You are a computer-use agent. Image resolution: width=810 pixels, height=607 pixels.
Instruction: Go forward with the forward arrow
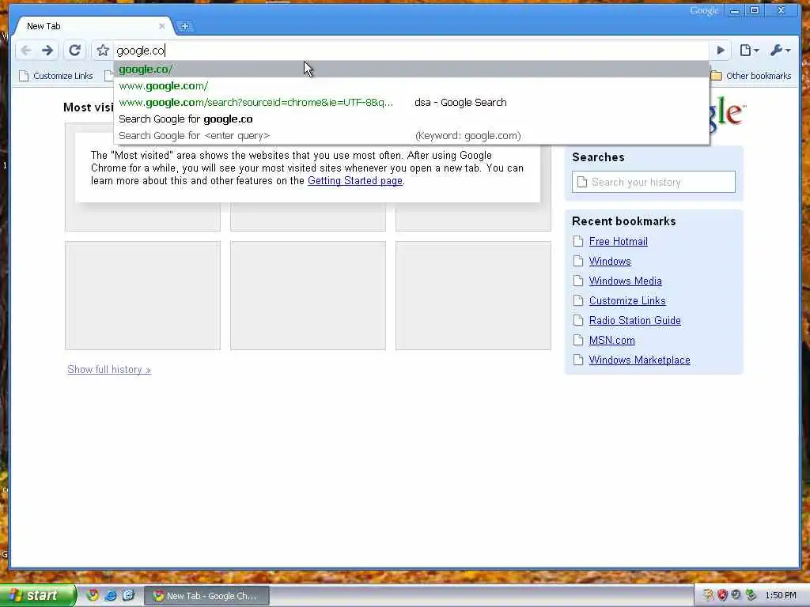point(47,51)
